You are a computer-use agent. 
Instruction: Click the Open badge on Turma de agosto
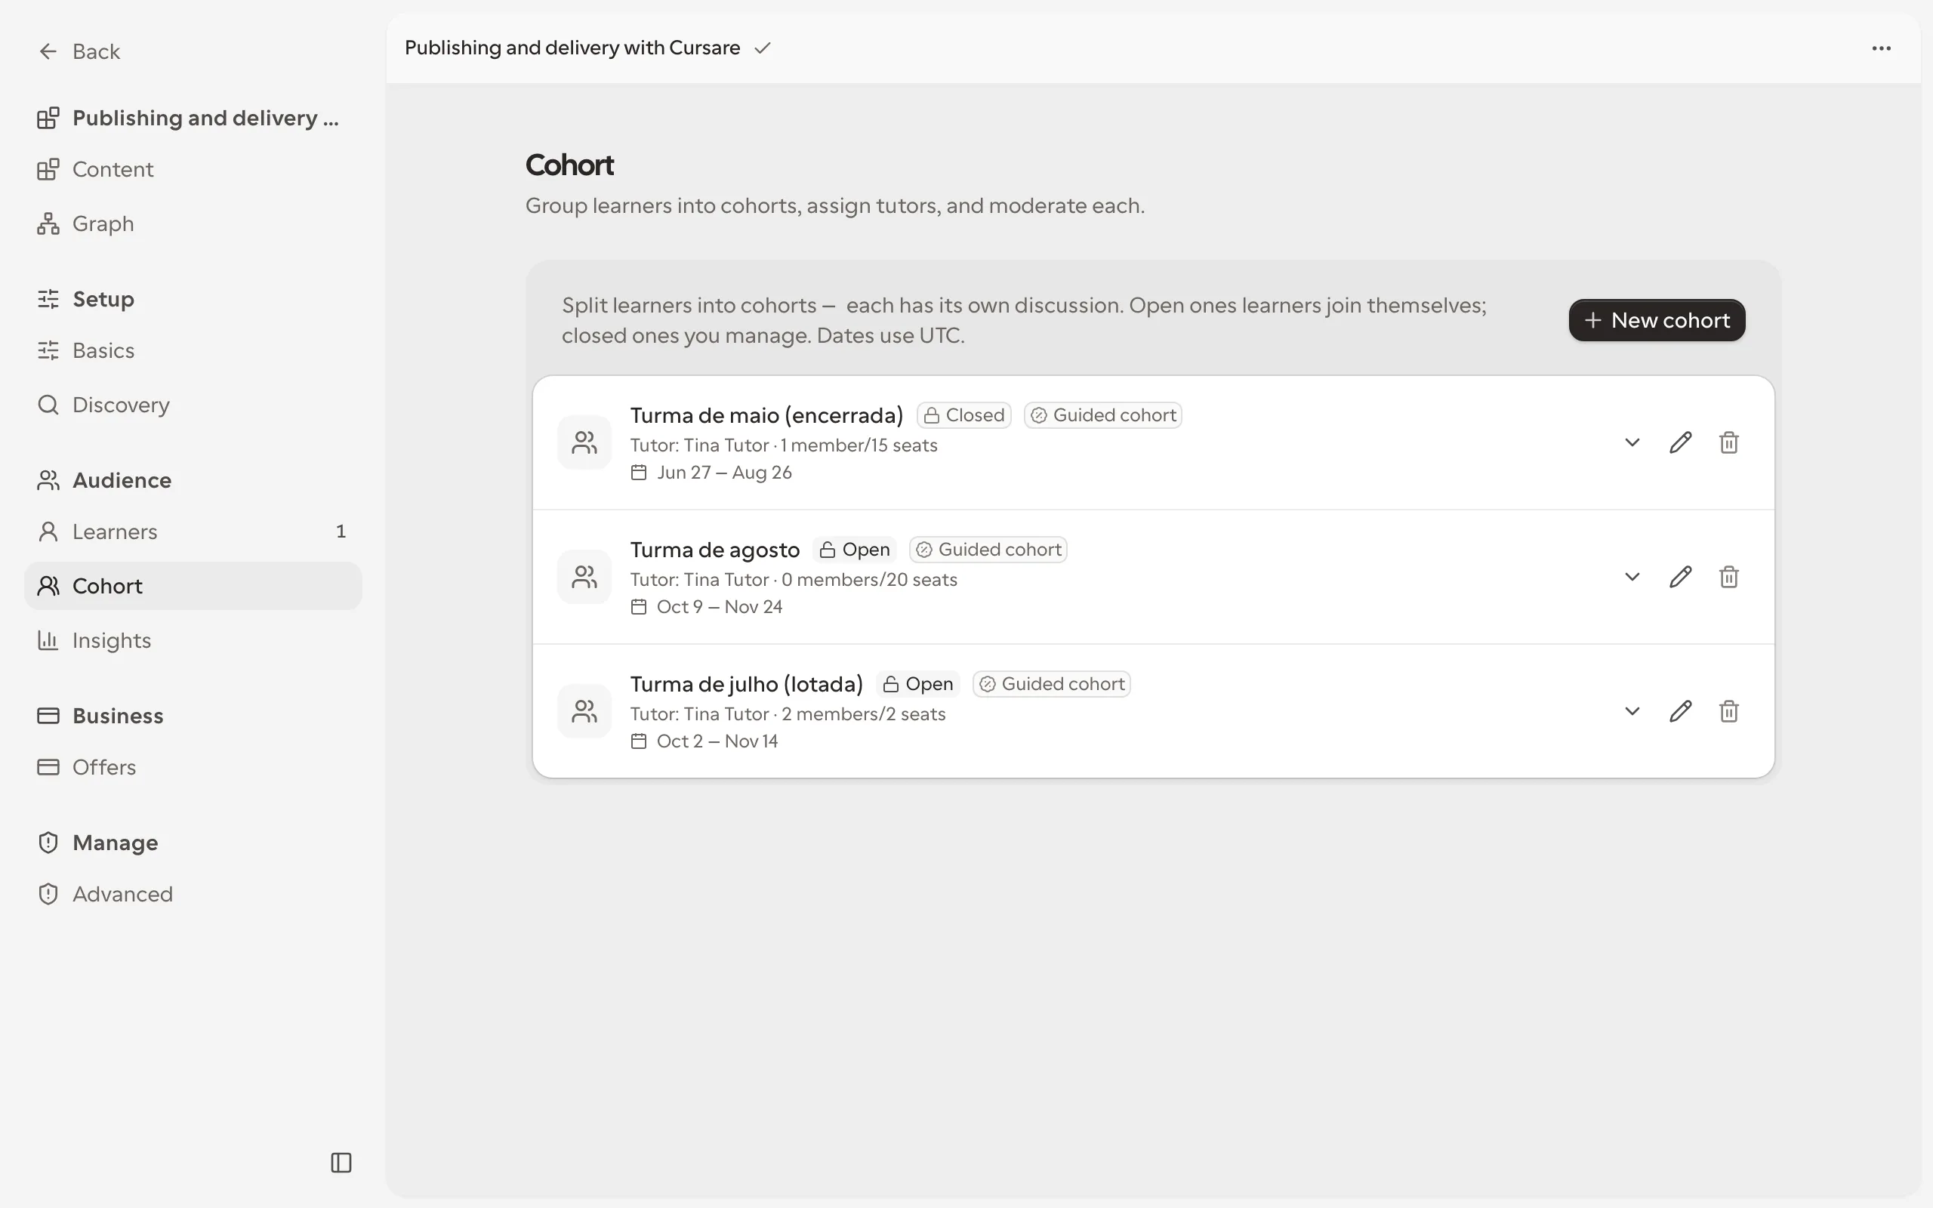coord(855,550)
